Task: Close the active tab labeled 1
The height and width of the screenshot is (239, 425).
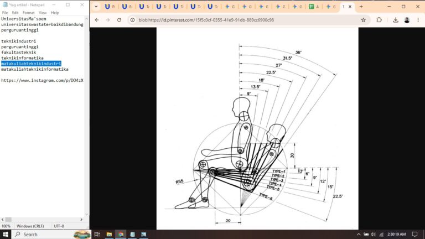Action: pos(350,7)
